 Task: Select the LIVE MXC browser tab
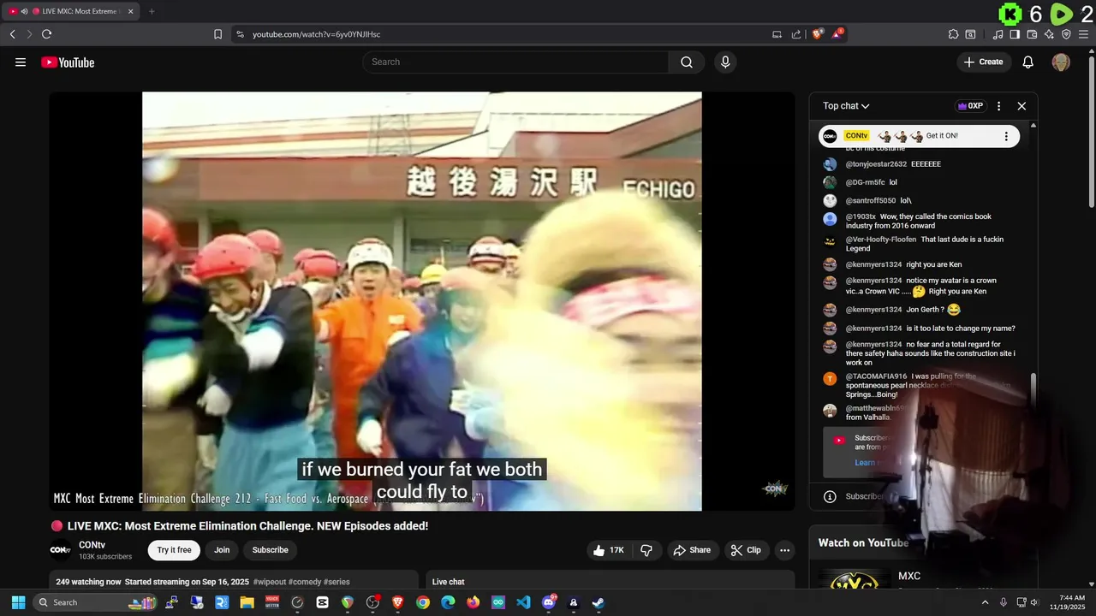click(x=70, y=11)
